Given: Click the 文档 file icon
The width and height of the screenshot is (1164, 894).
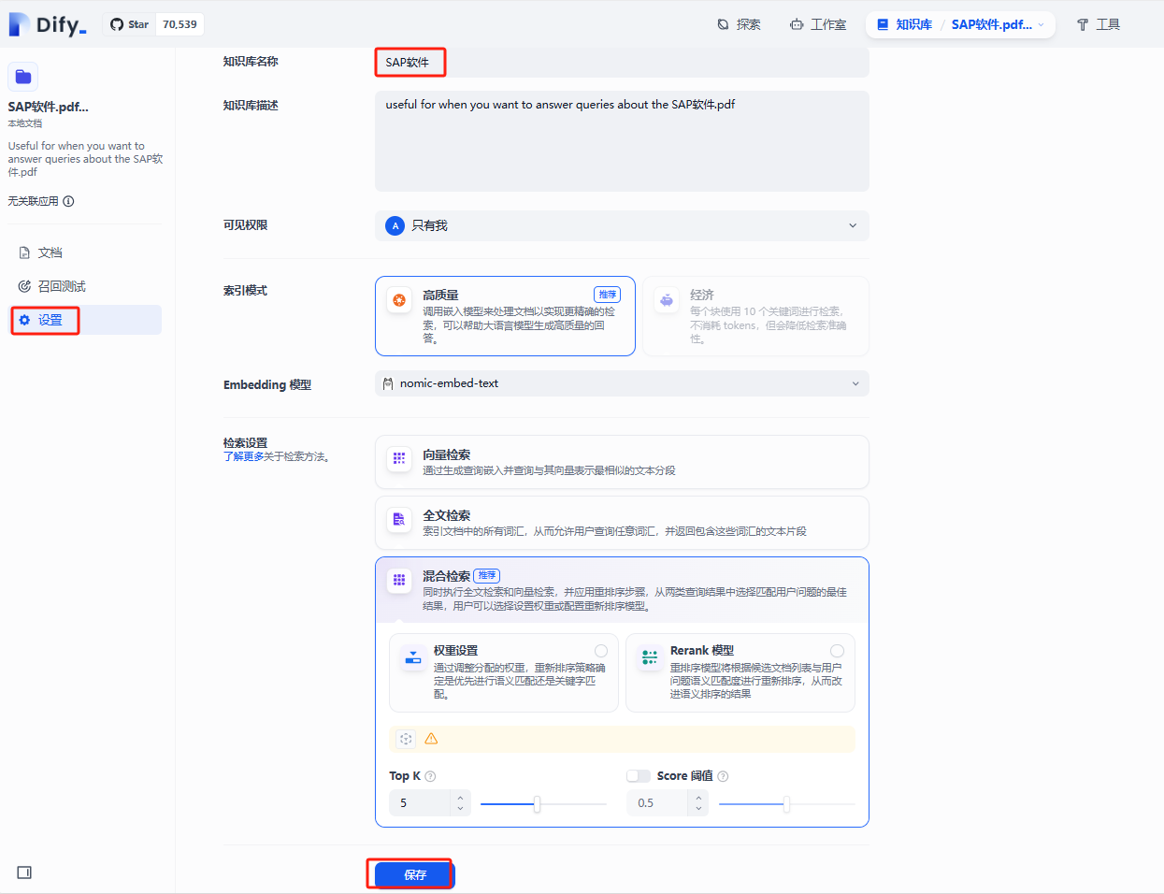Looking at the screenshot, I should point(24,252).
